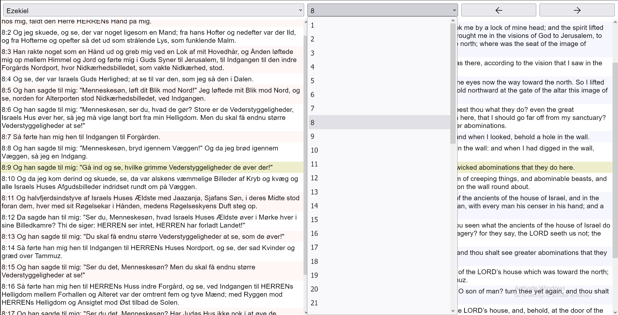Image resolution: width=618 pixels, height=315 pixels.
Task: Click English verse mentioning 'creeping things'
Action: click(x=534, y=183)
